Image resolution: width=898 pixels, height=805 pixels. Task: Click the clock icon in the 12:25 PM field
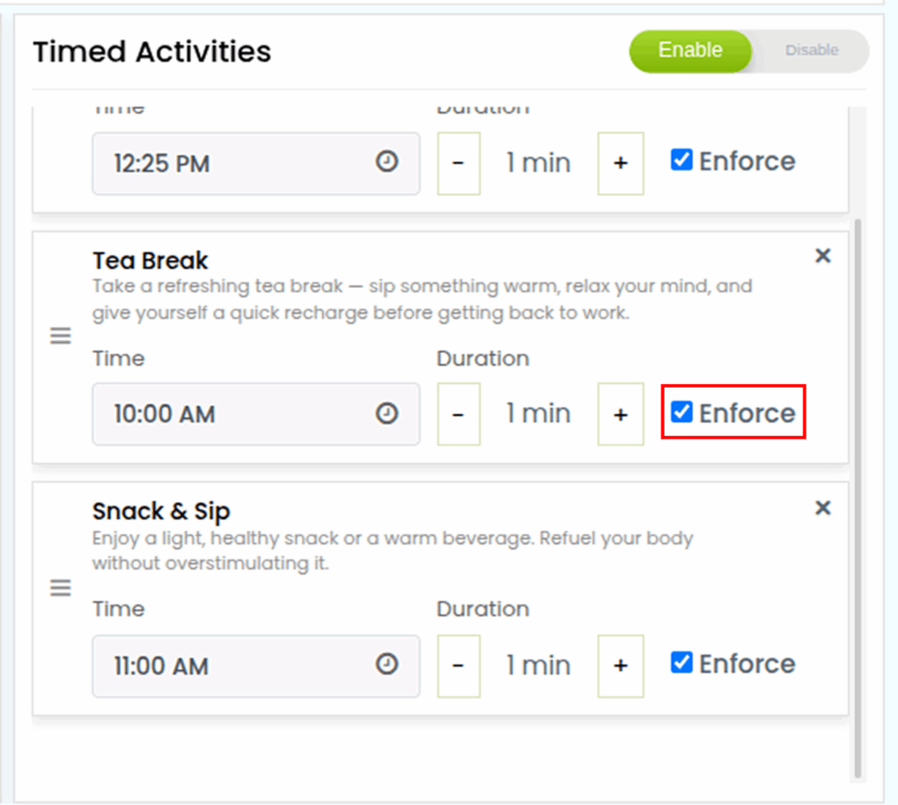pyautogui.click(x=387, y=162)
